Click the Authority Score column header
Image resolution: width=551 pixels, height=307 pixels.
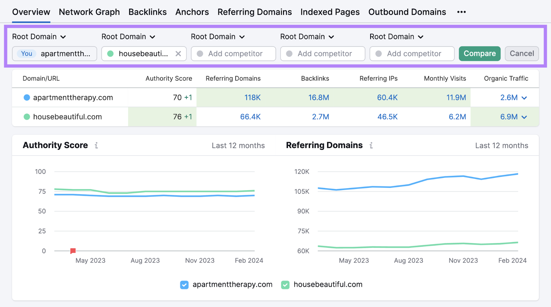(169, 78)
